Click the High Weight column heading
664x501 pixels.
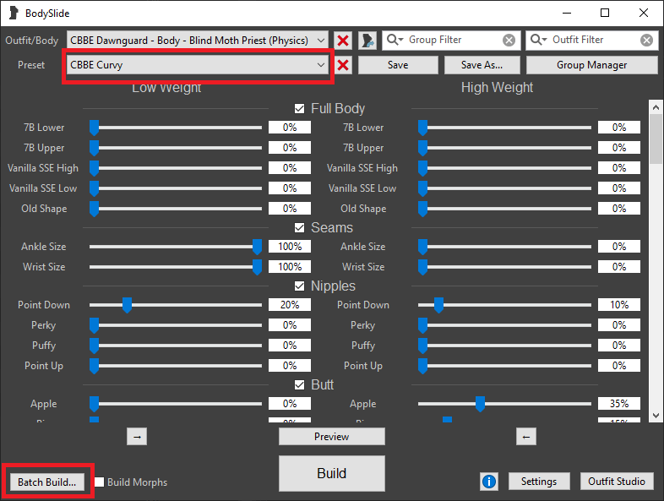point(497,87)
